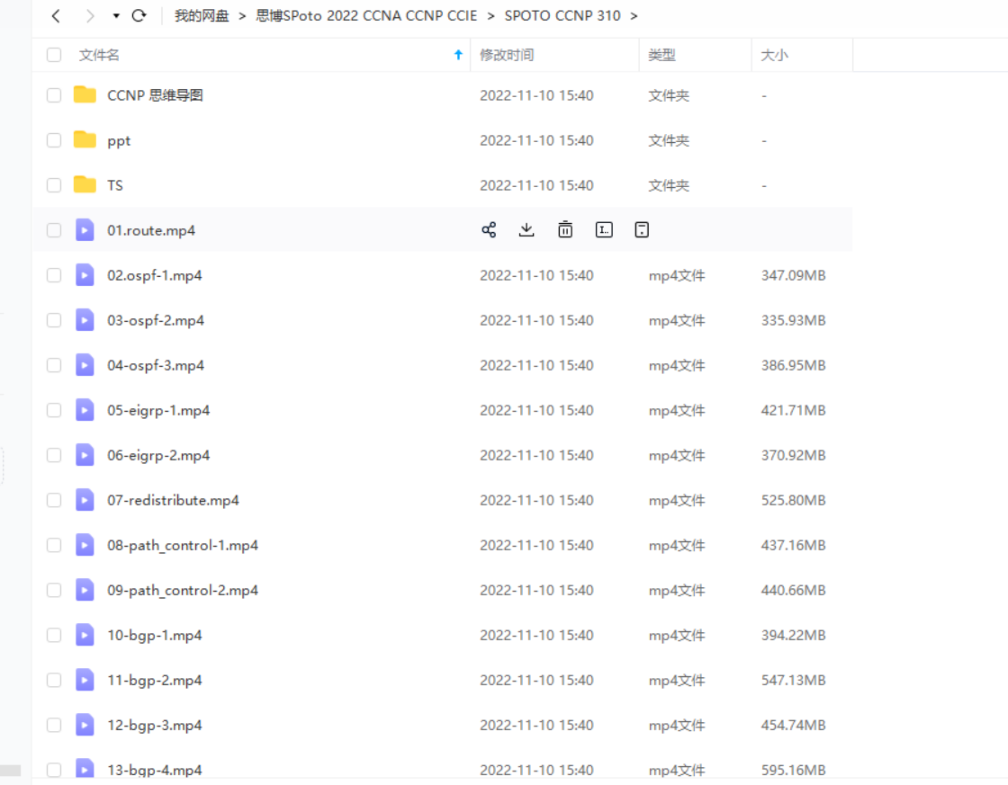Click the last action icon for 01.route.mp4
The height and width of the screenshot is (785, 1008).
coord(642,230)
